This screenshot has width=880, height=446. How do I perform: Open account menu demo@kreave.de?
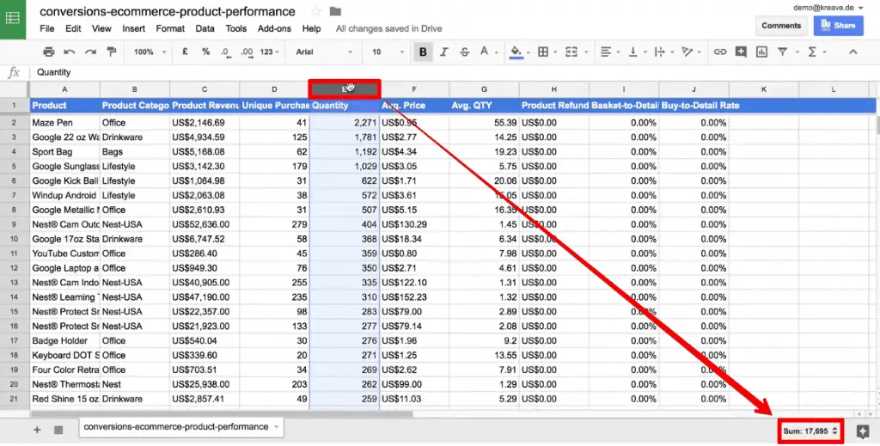click(x=828, y=8)
